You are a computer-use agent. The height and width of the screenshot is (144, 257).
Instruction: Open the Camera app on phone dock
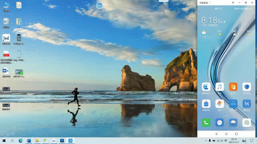click(x=247, y=122)
